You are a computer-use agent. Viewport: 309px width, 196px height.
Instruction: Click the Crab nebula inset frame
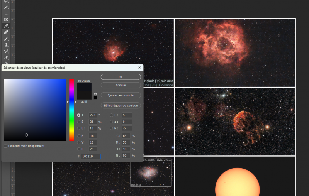point(151,172)
